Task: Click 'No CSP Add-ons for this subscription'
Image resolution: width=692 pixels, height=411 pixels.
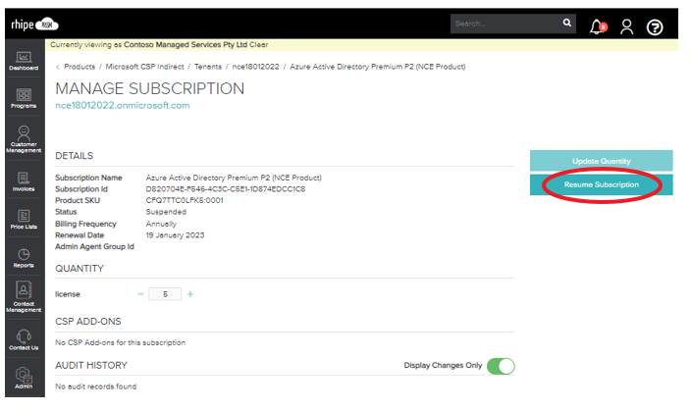Action: coord(120,342)
